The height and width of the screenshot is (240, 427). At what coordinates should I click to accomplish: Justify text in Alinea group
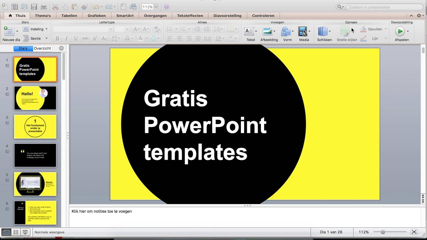click(198, 38)
